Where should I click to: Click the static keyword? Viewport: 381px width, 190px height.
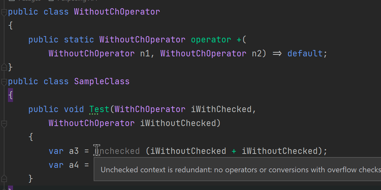79,40
